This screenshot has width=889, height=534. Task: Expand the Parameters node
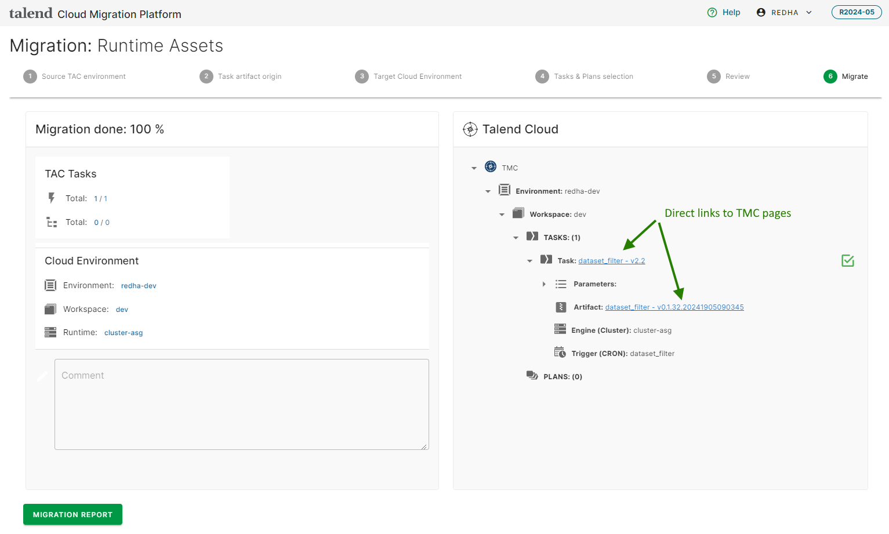coord(544,284)
